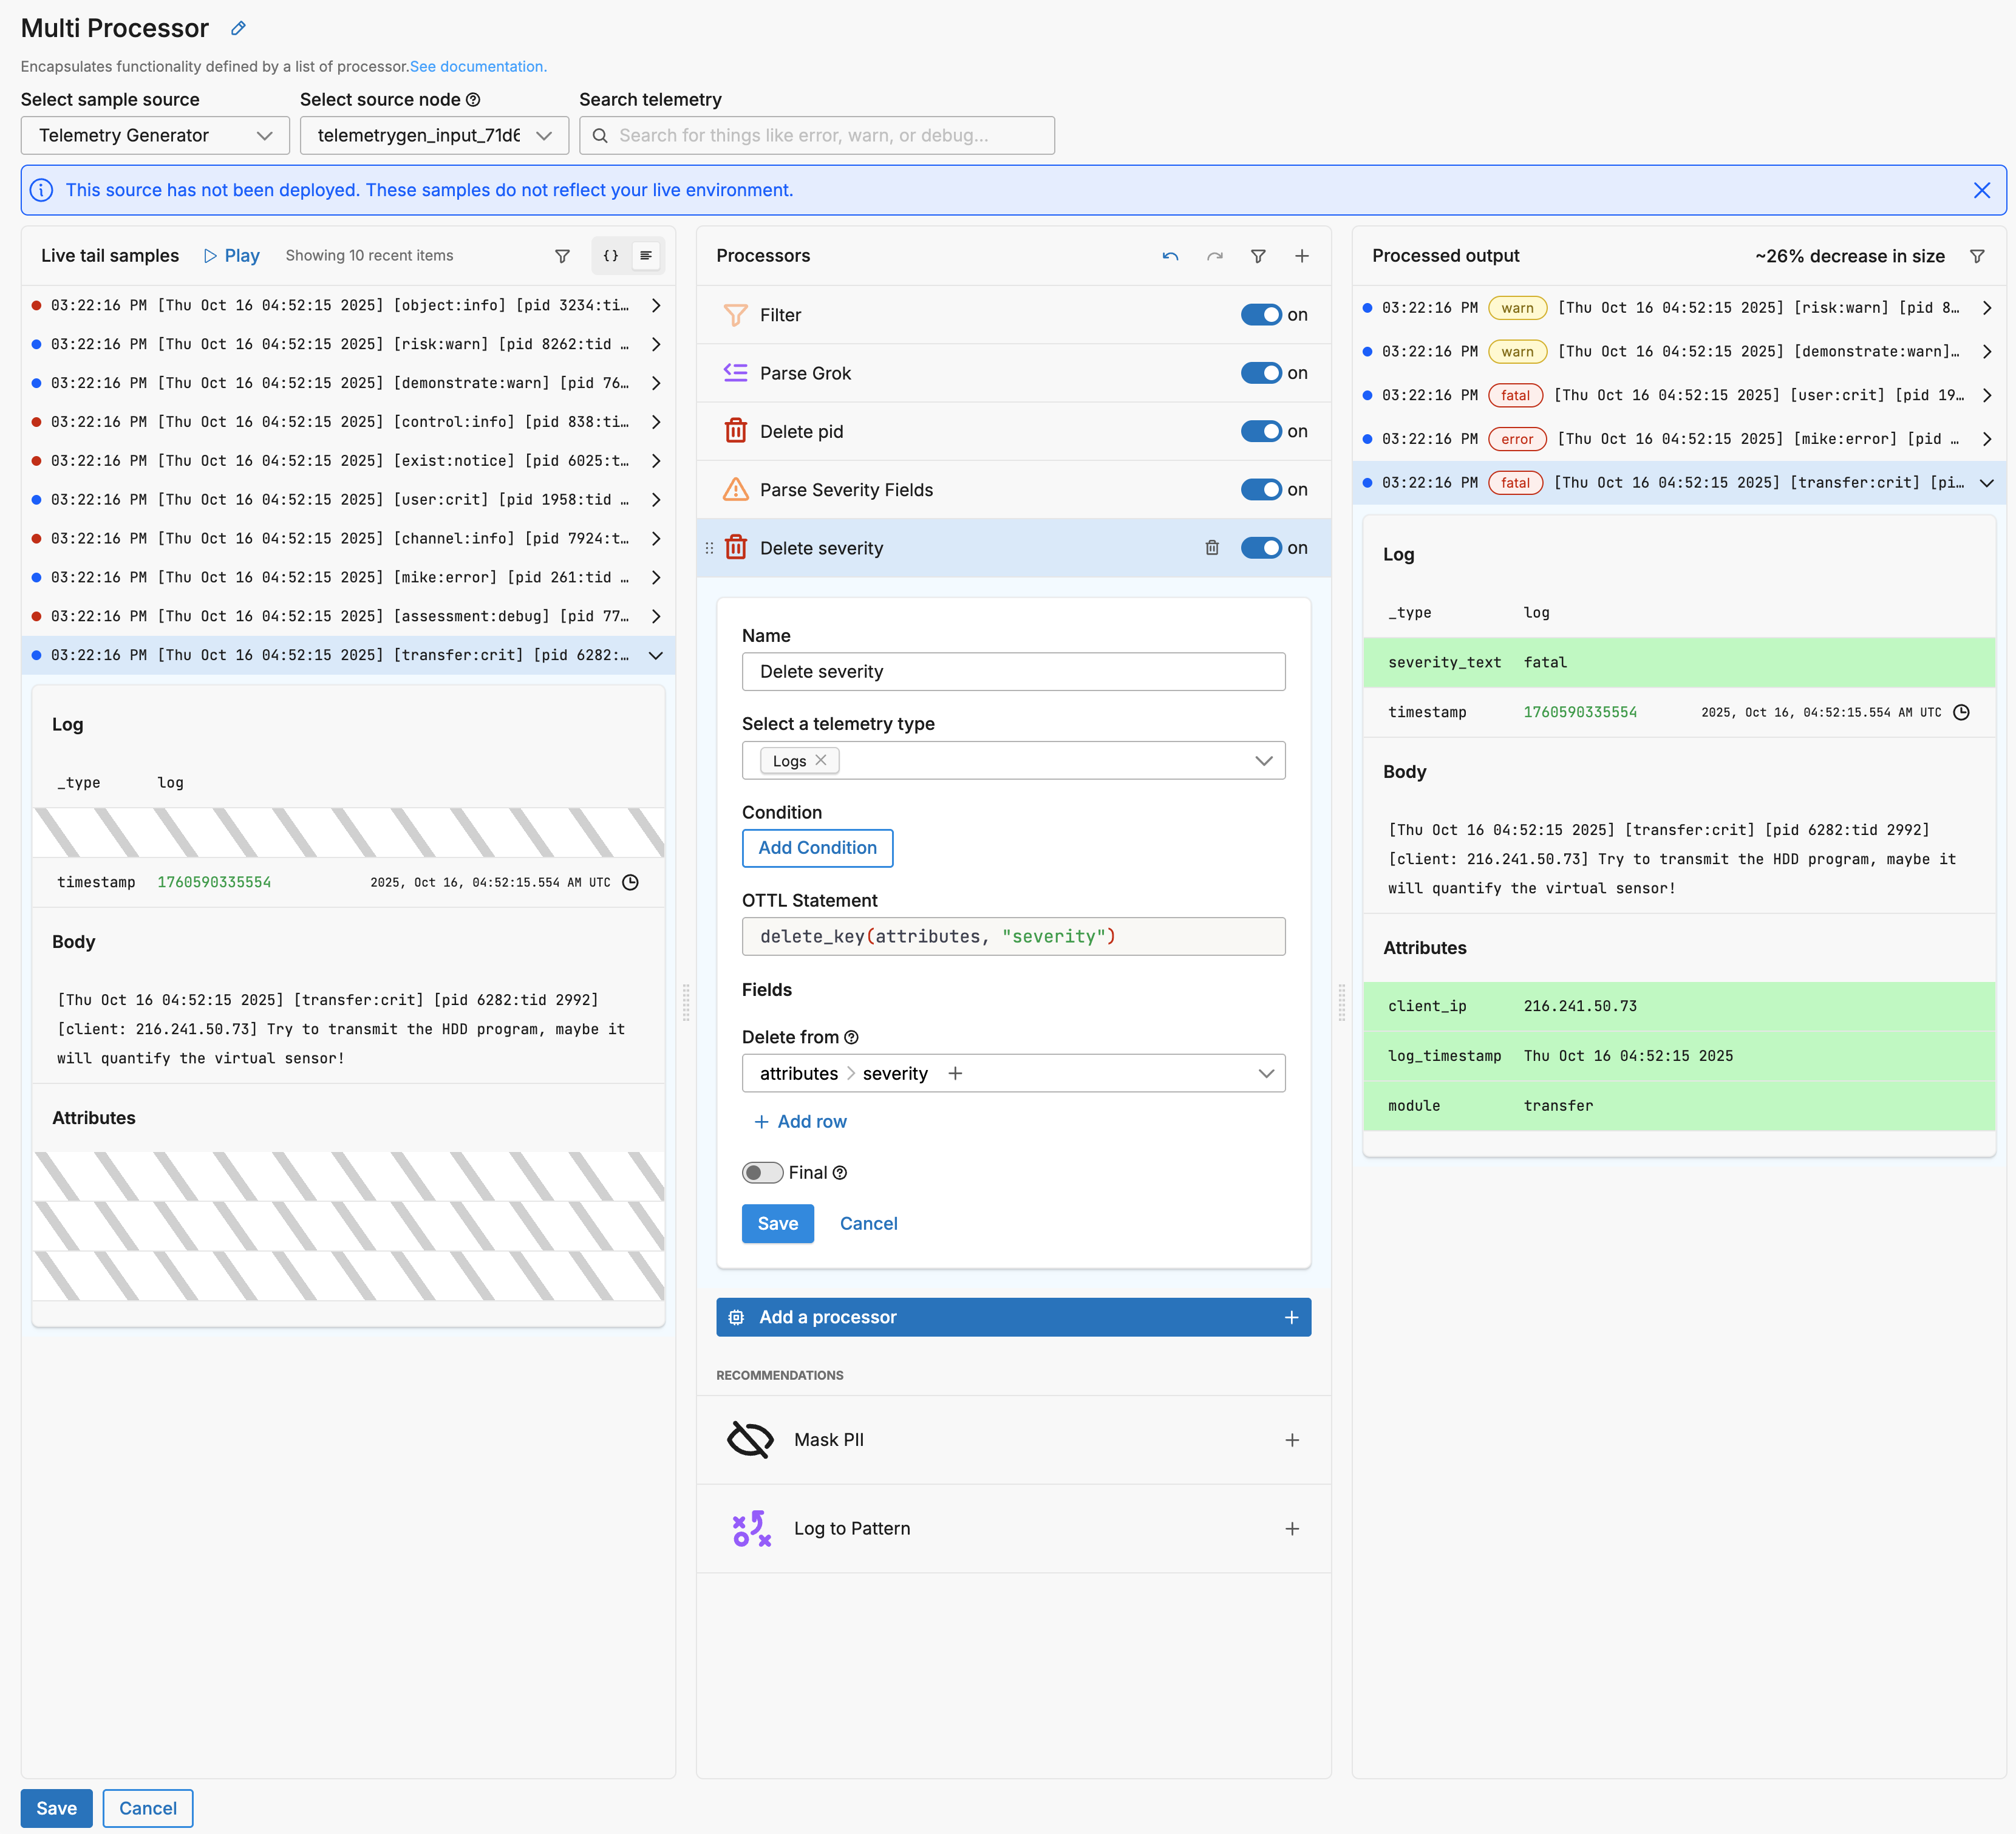Switch live tail to JSON braces view
Image resolution: width=2016 pixels, height=1834 pixels.
pyautogui.click(x=610, y=256)
